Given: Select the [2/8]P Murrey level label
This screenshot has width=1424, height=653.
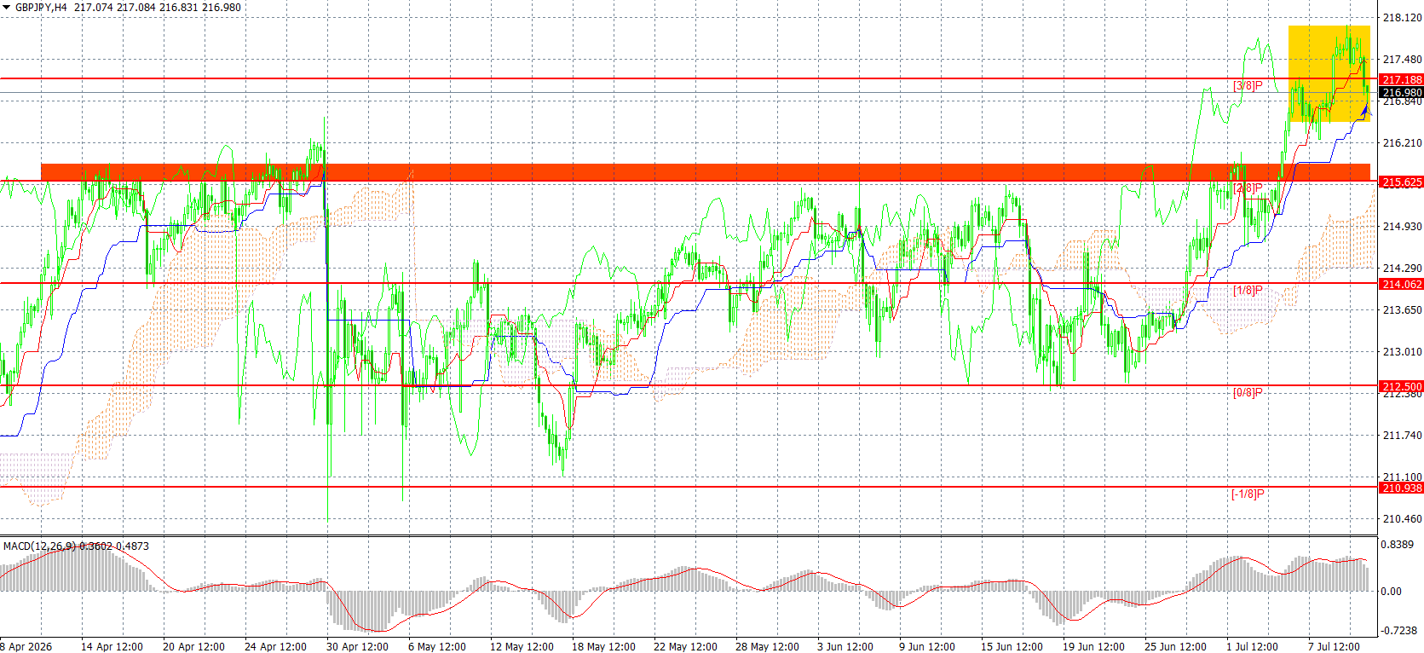Looking at the screenshot, I should pos(1248,188).
